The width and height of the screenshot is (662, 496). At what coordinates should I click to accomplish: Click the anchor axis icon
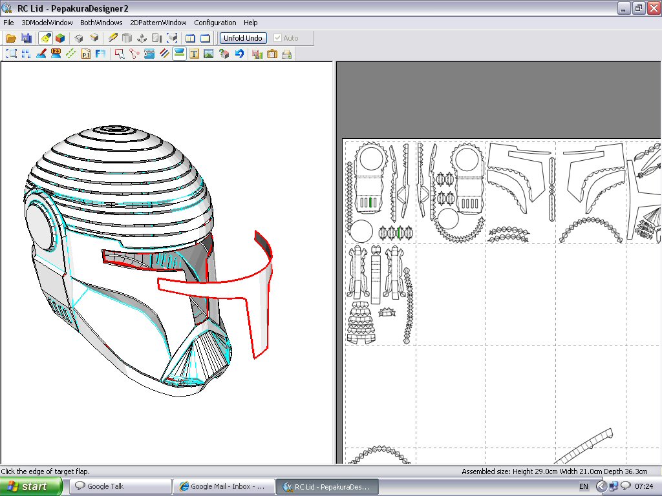[142, 38]
